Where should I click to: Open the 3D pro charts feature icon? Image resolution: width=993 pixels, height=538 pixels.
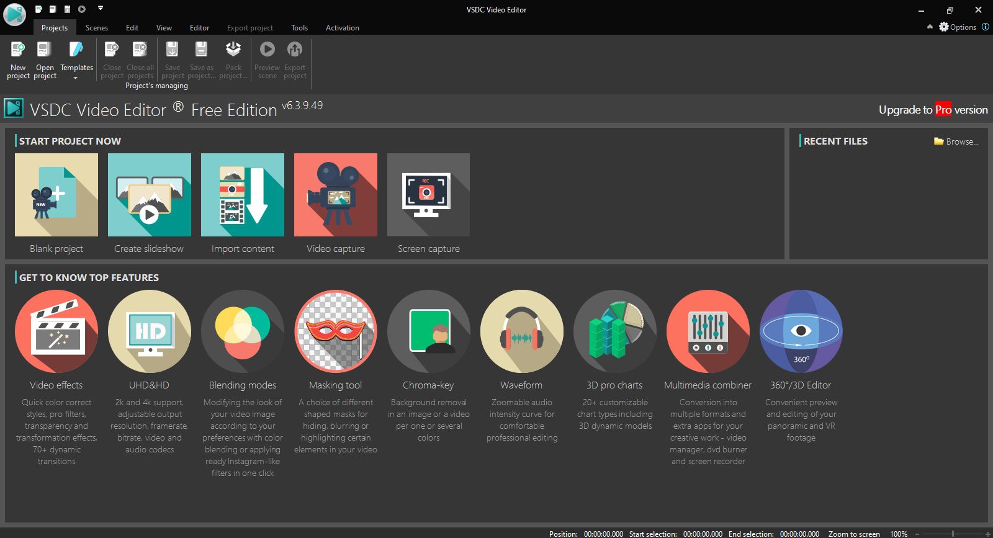[615, 331]
